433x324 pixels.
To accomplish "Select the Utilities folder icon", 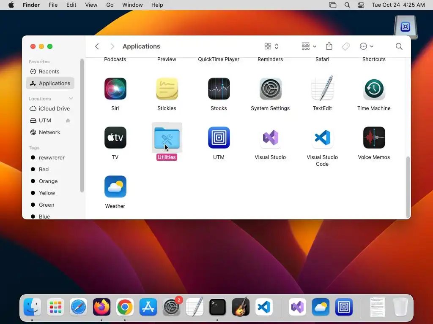I will (167, 138).
